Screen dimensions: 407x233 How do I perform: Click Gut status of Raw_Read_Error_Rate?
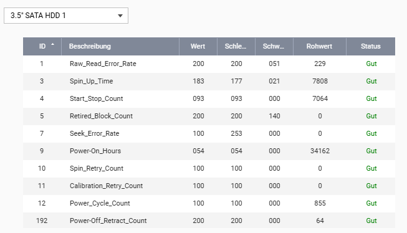point(371,64)
